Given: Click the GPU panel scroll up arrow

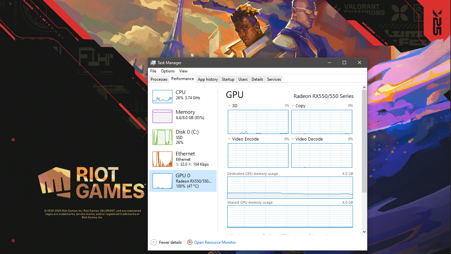Looking at the screenshot, I should click(364, 88).
